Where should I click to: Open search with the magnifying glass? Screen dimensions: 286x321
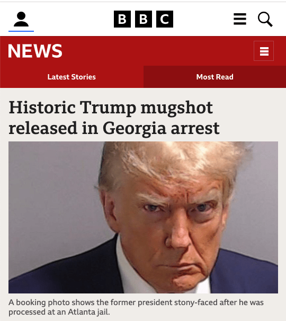[x=265, y=19]
